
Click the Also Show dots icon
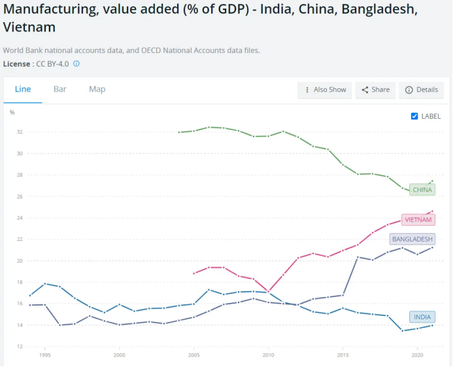tap(307, 90)
